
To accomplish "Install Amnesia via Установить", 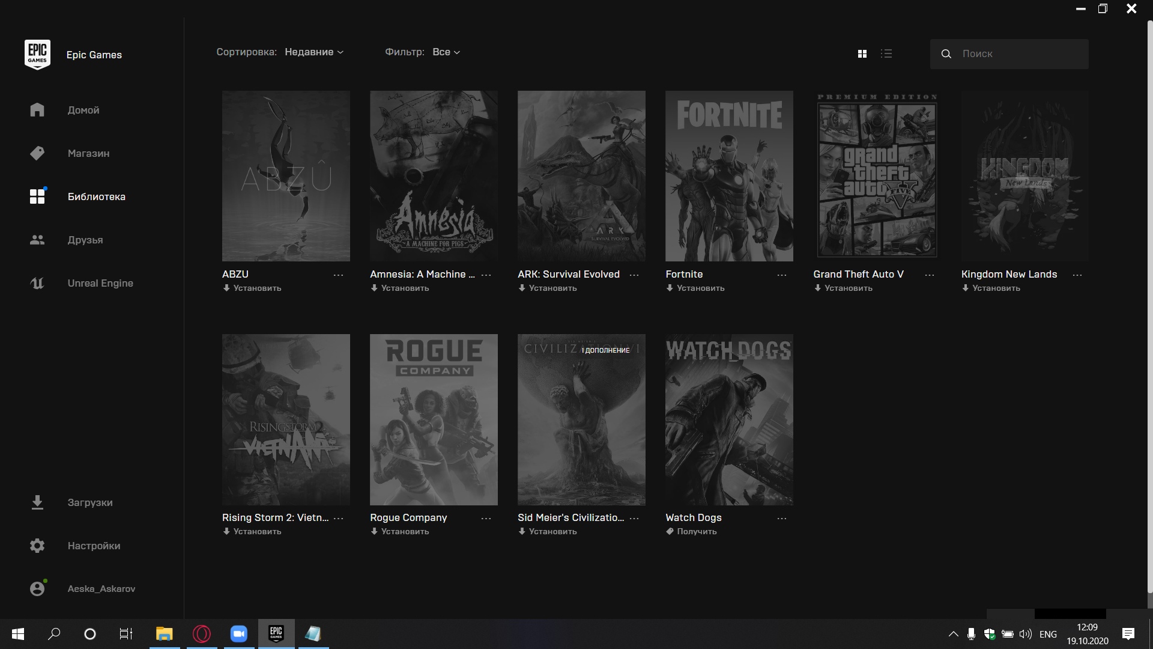I will 400,288.
